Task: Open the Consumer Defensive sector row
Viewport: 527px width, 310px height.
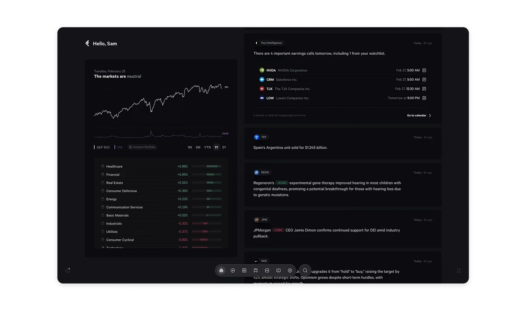Action: [161, 191]
